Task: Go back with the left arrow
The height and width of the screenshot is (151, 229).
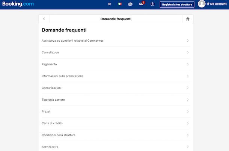Action: (x=44, y=19)
